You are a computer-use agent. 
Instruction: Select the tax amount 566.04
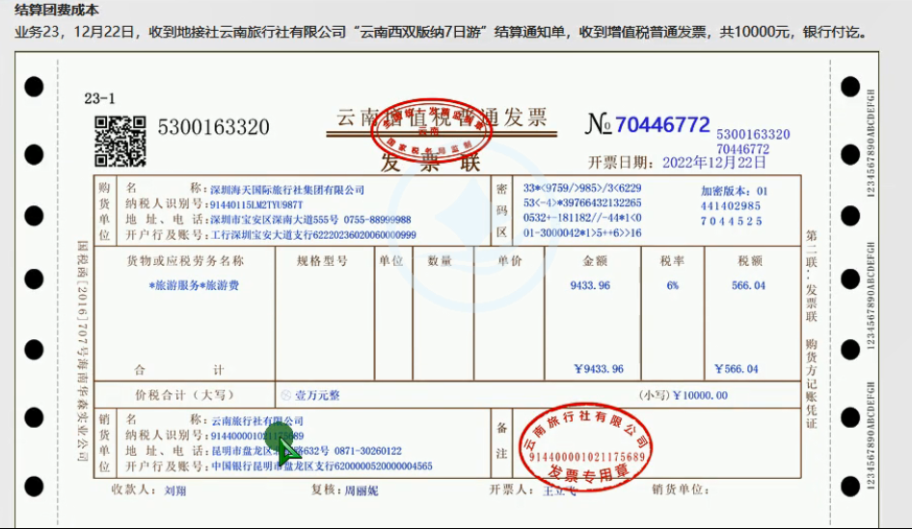click(748, 285)
